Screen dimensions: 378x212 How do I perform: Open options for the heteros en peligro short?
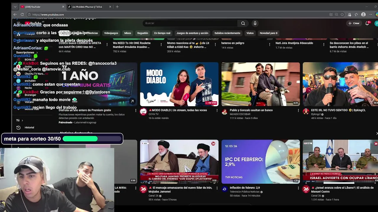click(x=270, y=44)
